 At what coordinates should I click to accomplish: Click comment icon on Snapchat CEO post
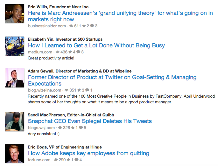click(x=81, y=128)
